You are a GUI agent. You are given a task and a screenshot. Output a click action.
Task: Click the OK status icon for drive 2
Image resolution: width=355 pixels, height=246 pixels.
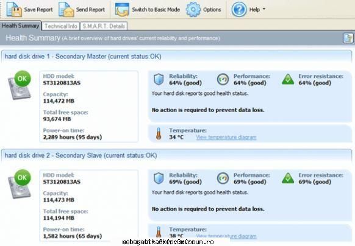pyautogui.click(x=22, y=178)
